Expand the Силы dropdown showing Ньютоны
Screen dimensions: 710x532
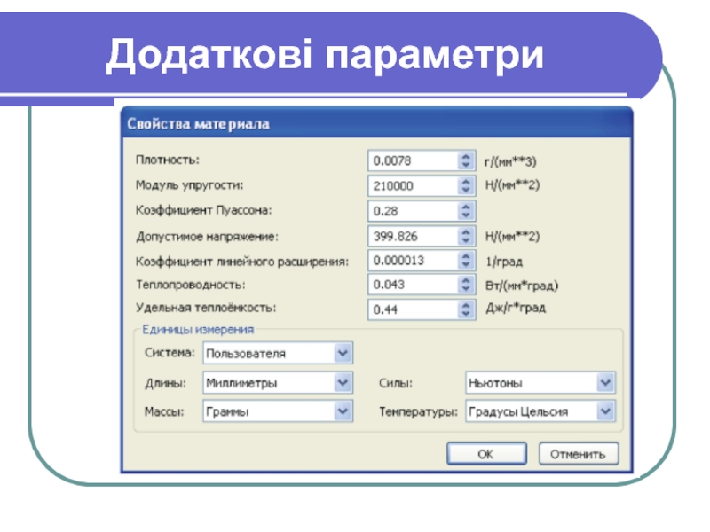click(605, 383)
